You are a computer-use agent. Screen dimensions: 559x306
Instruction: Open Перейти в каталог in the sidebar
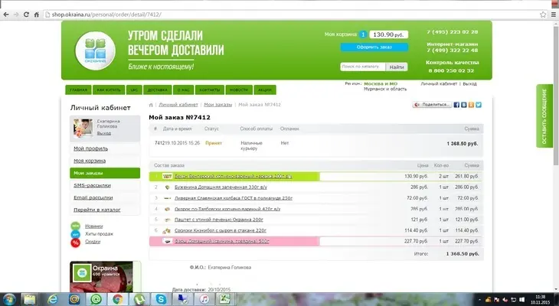point(97,210)
